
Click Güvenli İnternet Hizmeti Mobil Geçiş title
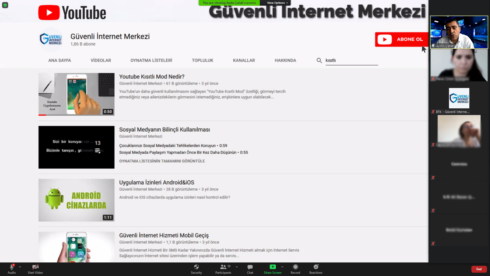click(x=164, y=235)
